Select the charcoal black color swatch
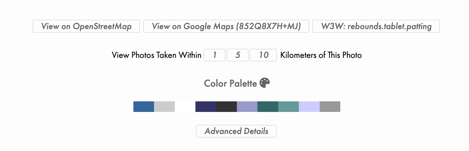The height and width of the screenshot is (151, 469). (x=227, y=107)
